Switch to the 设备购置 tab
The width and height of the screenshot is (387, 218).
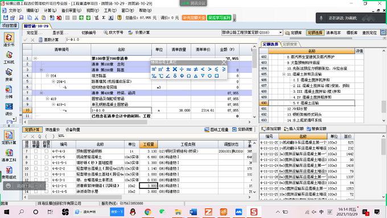pos(73,130)
